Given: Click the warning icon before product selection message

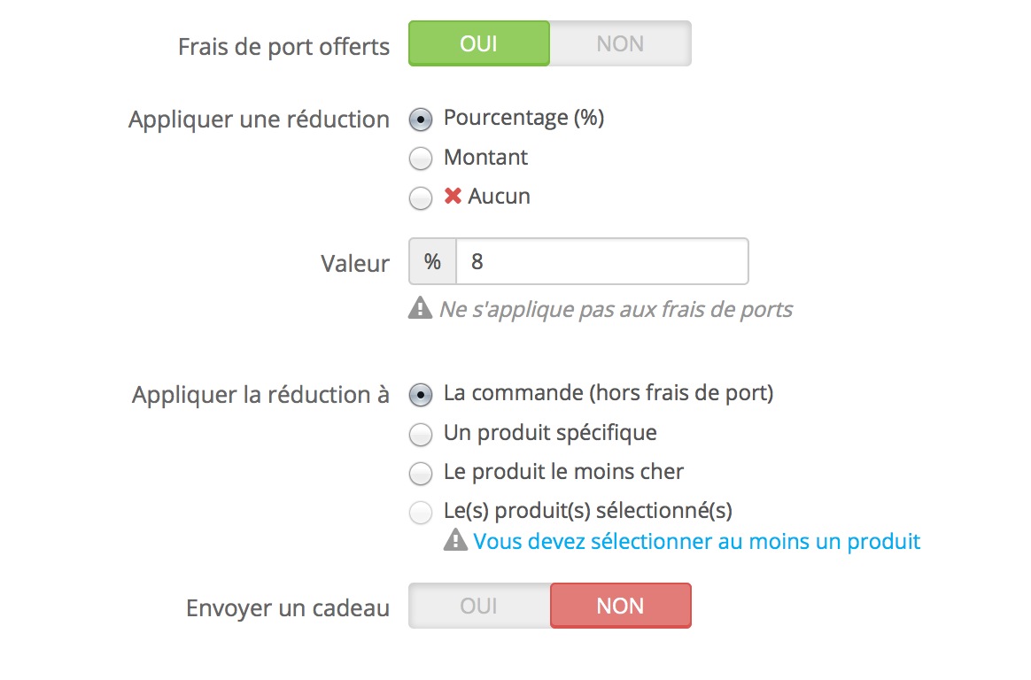Looking at the screenshot, I should click(455, 540).
